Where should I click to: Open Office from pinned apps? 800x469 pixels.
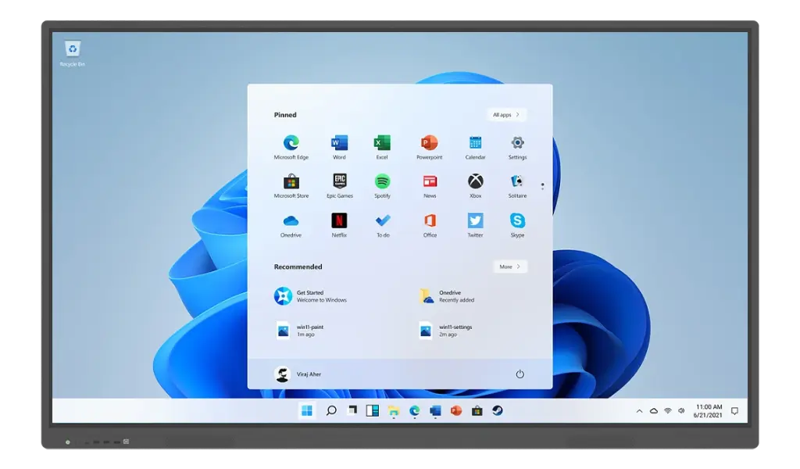pos(430,225)
